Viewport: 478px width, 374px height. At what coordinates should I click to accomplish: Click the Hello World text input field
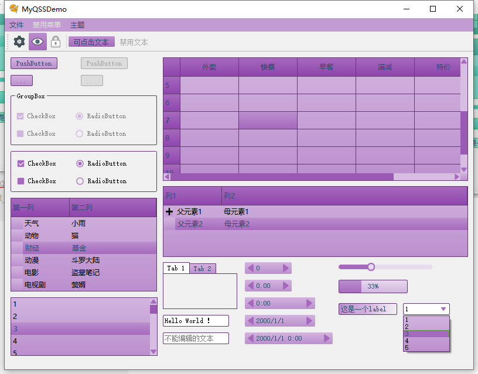click(x=196, y=321)
